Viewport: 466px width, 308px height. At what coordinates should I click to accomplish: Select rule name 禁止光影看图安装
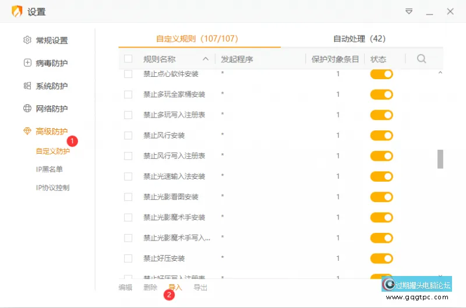[x=171, y=197]
